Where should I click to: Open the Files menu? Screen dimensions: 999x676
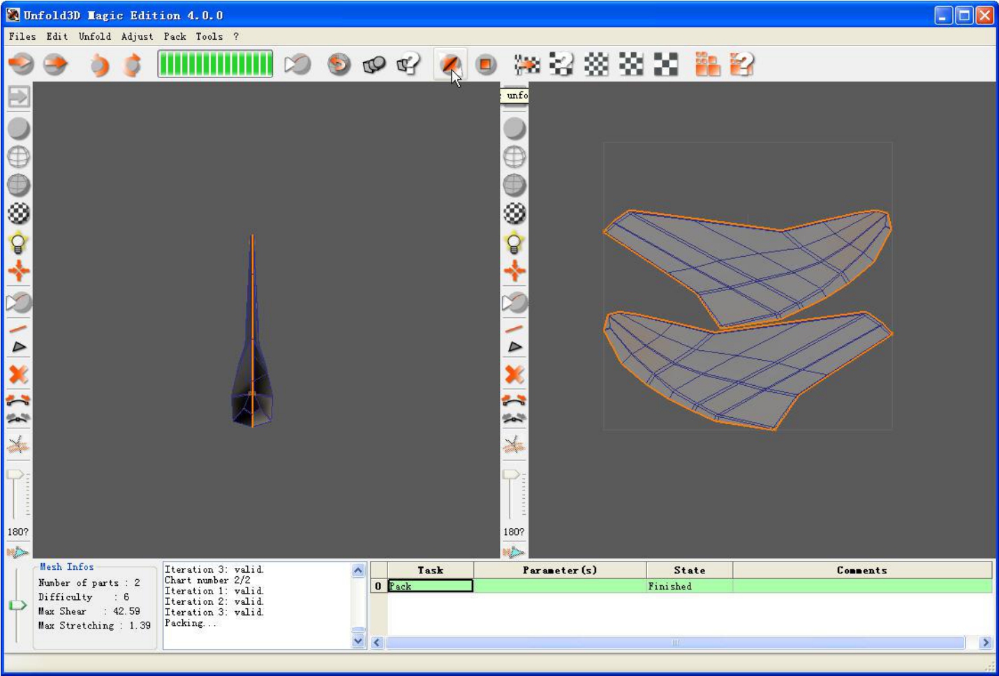point(22,36)
